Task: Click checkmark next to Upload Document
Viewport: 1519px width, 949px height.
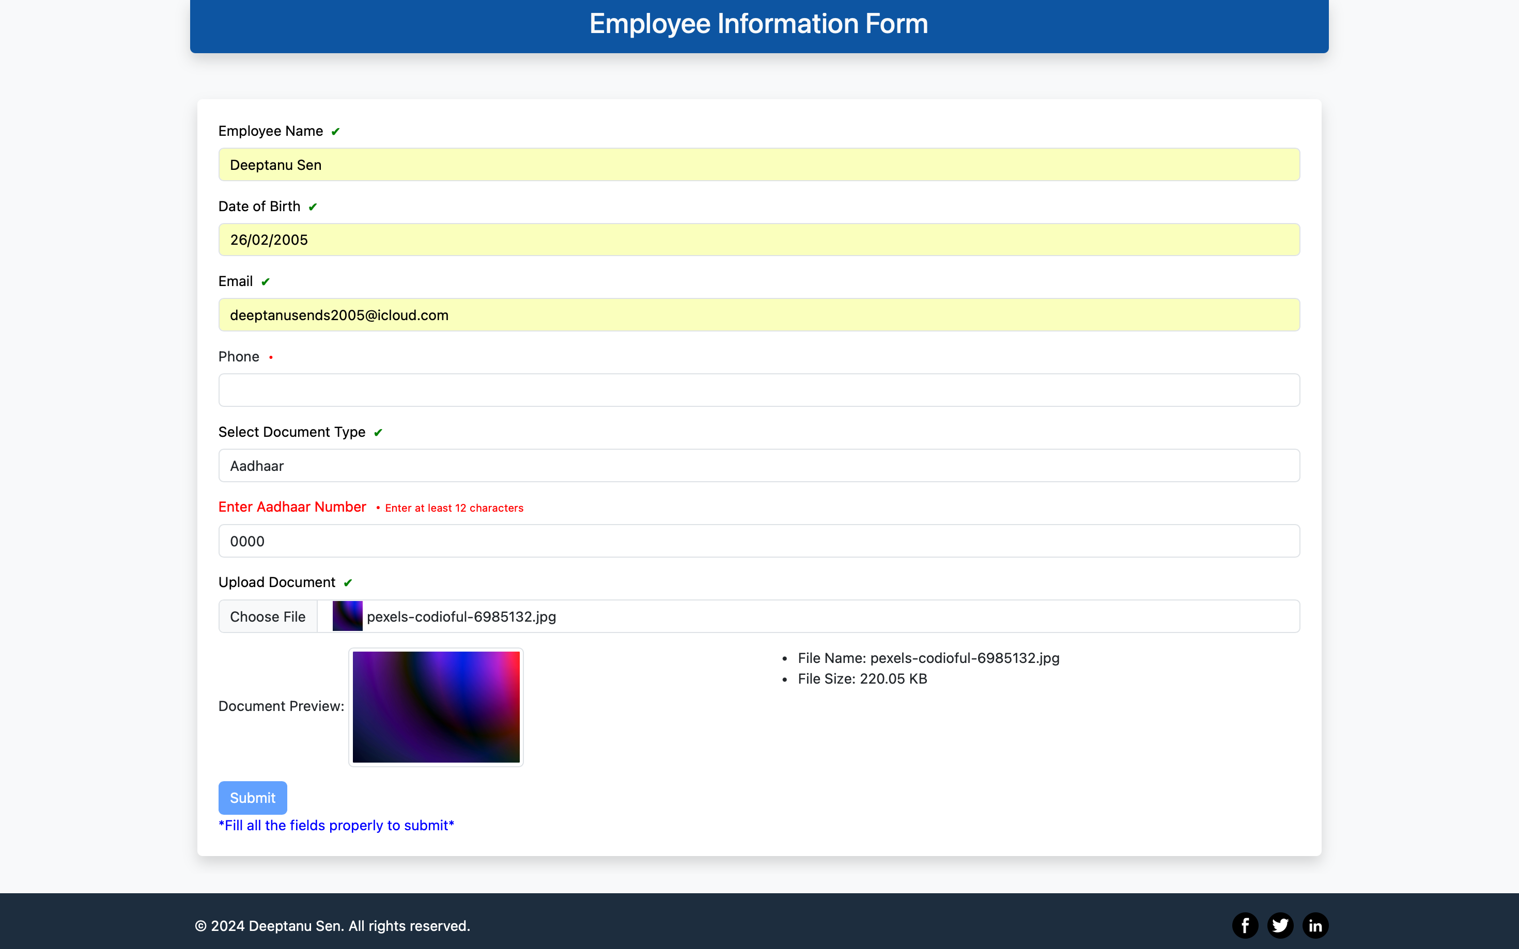Action: (x=348, y=582)
